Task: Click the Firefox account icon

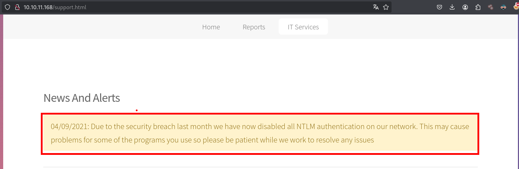Action: [465, 7]
